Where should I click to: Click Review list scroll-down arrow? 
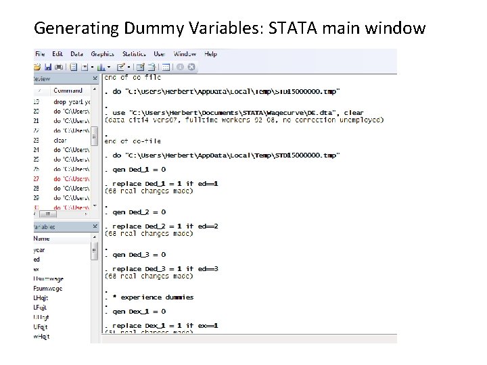point(95,205)
